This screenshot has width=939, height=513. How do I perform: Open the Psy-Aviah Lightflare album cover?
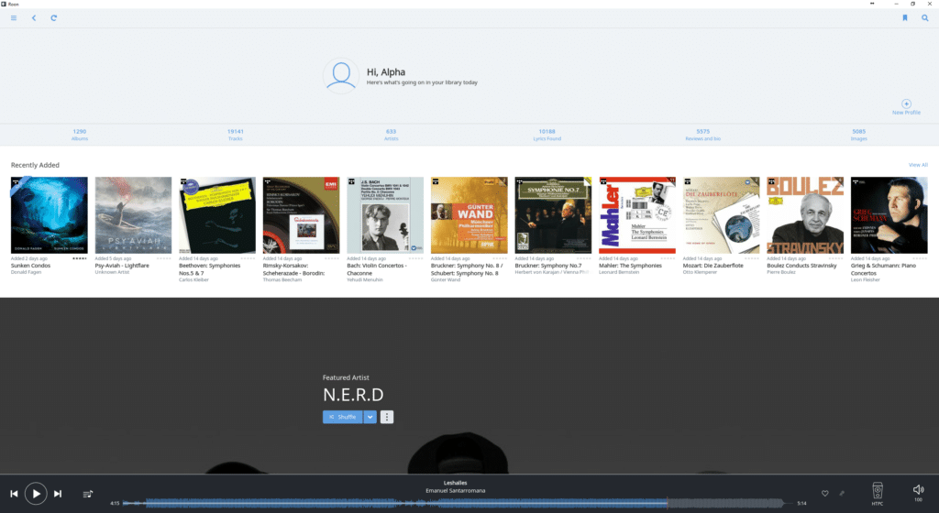click(133, 215)
